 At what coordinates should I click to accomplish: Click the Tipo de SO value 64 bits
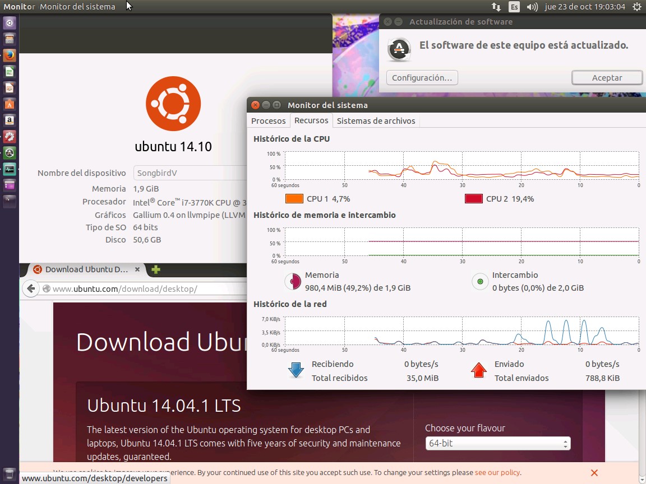point(145,227)
